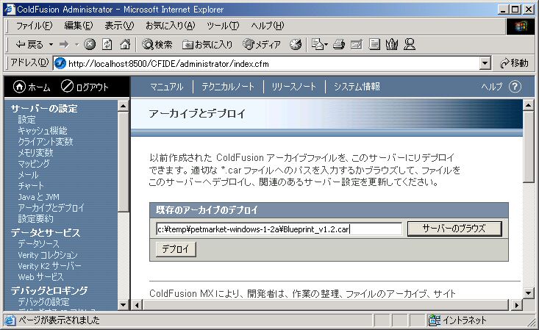Open クライアント変数 in the sidebar
This screenshot has height=330, width=539.
[46, 142]
